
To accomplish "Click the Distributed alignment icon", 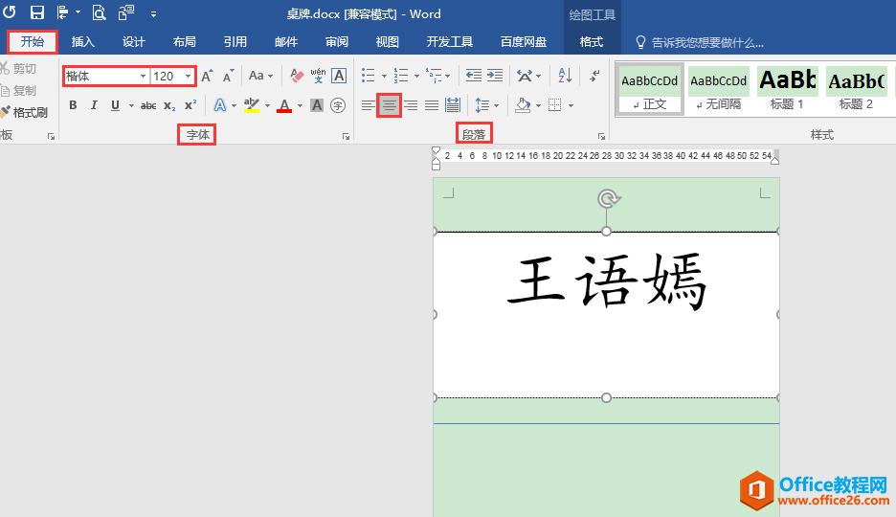I will click(x=453, y=105).
